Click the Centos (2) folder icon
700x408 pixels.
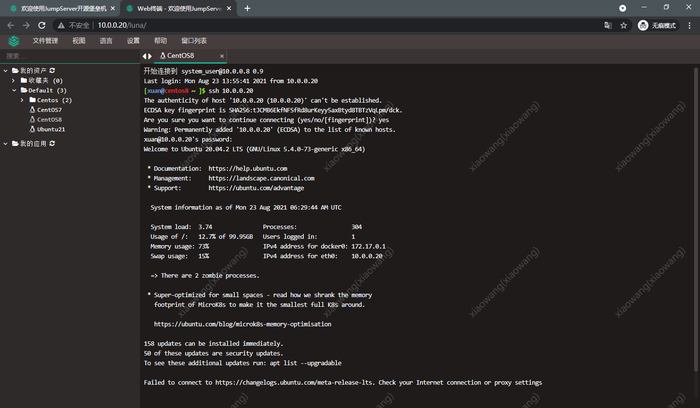click(x=33, y=100)
